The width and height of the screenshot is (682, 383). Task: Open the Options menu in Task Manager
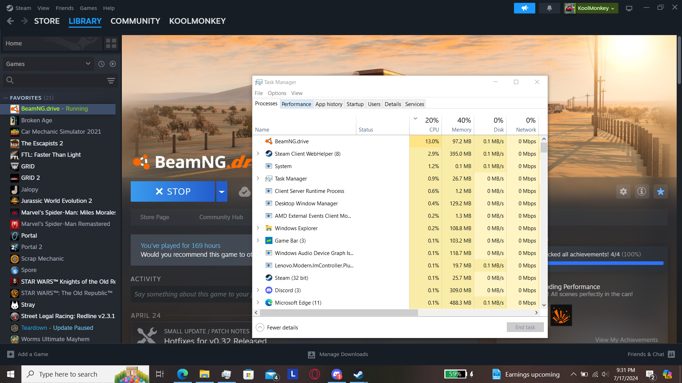(x=277, y=93)
